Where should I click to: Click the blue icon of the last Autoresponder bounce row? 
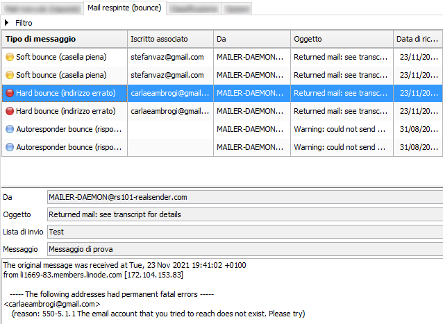coord(10,147)
